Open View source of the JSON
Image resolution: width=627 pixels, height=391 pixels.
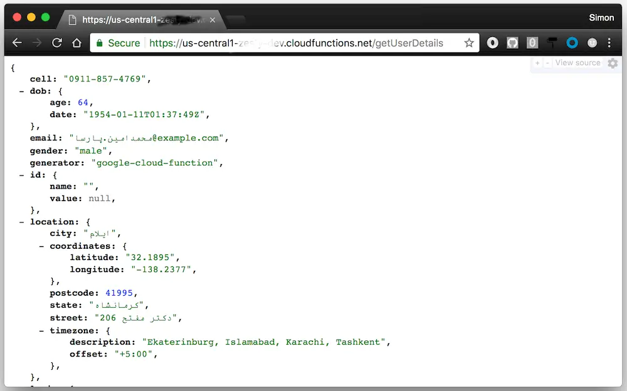[577, 63]
